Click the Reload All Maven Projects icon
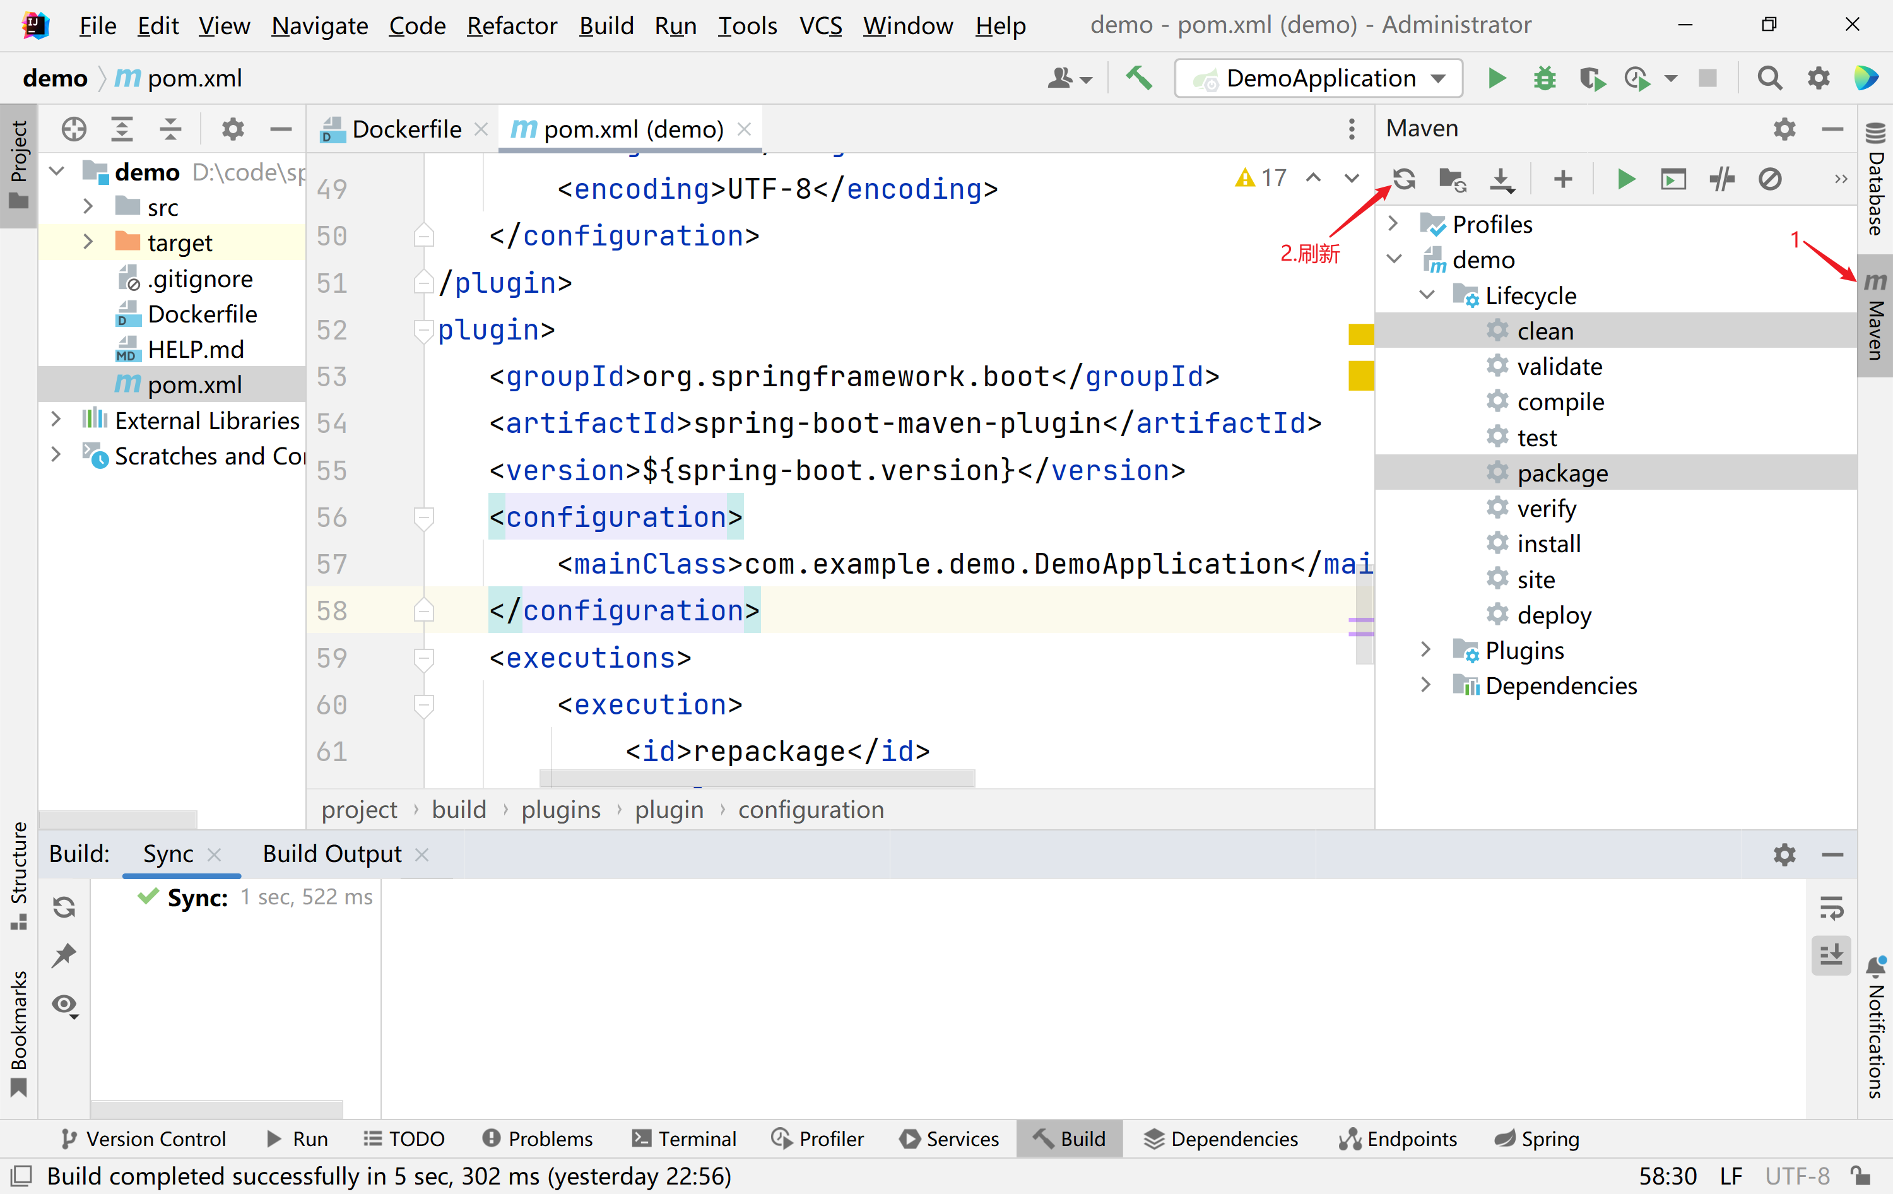This screenshot has width=1893, height=1194. (1405, 179)
